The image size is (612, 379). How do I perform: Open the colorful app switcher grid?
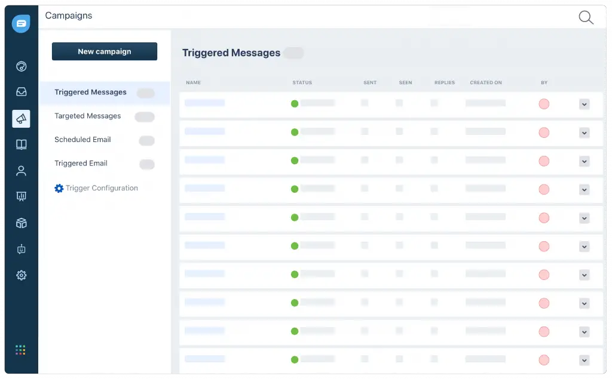pos(20,350)
